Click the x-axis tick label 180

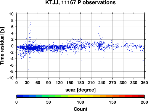(x=81, y=83)
